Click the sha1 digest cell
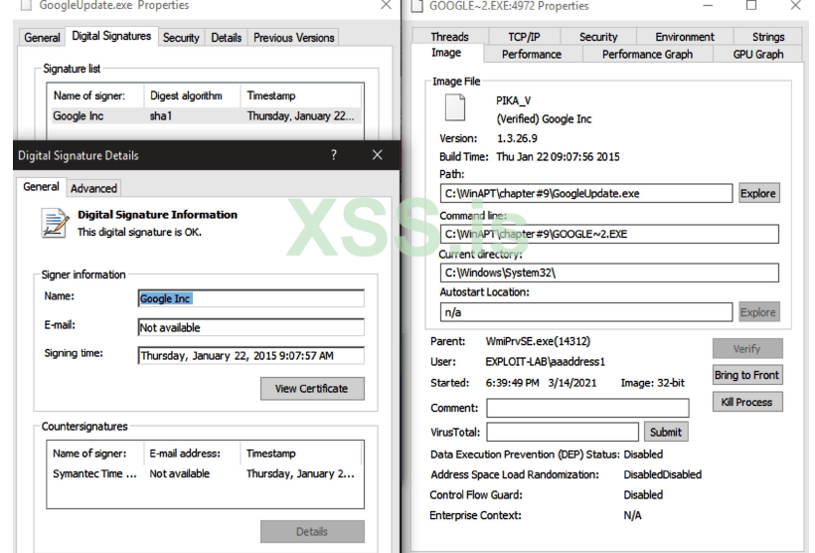 click(x=161, y=116)
